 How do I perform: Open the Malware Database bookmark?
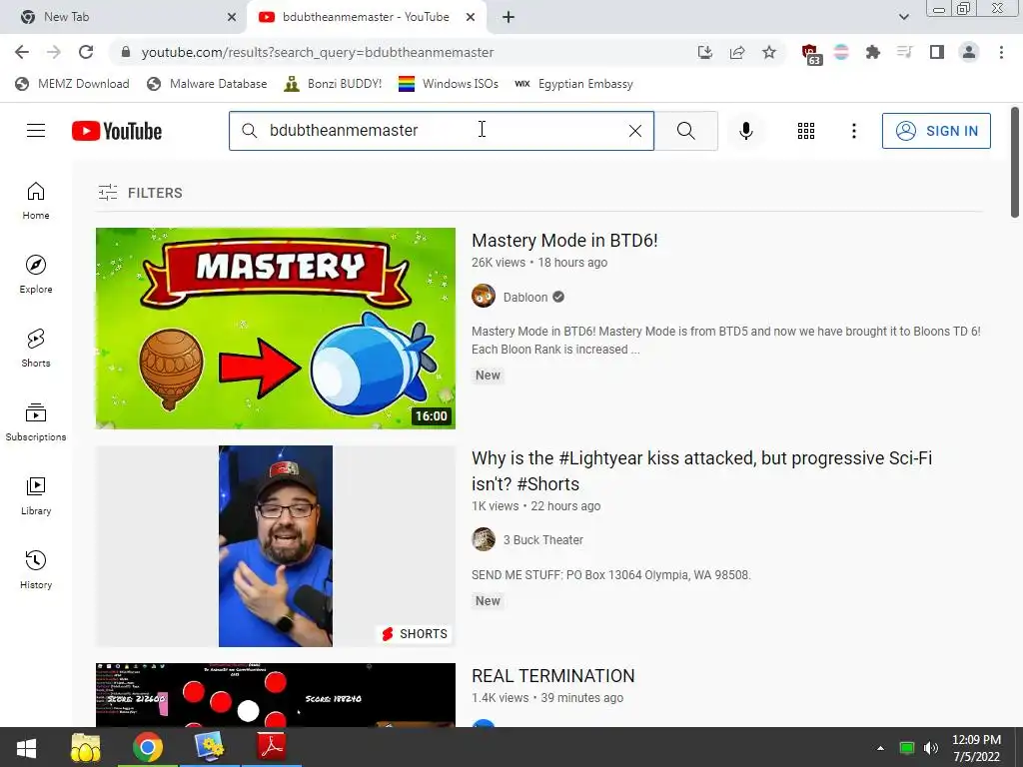(207, 84)
